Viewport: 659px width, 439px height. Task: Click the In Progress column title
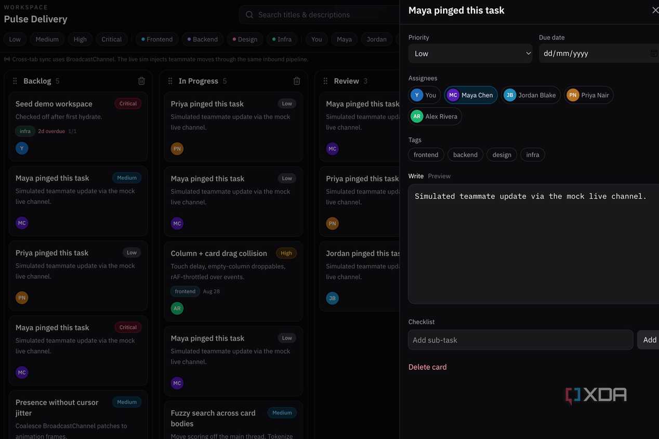pos(198,81)
